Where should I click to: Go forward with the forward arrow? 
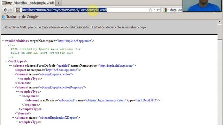[11, 10]
